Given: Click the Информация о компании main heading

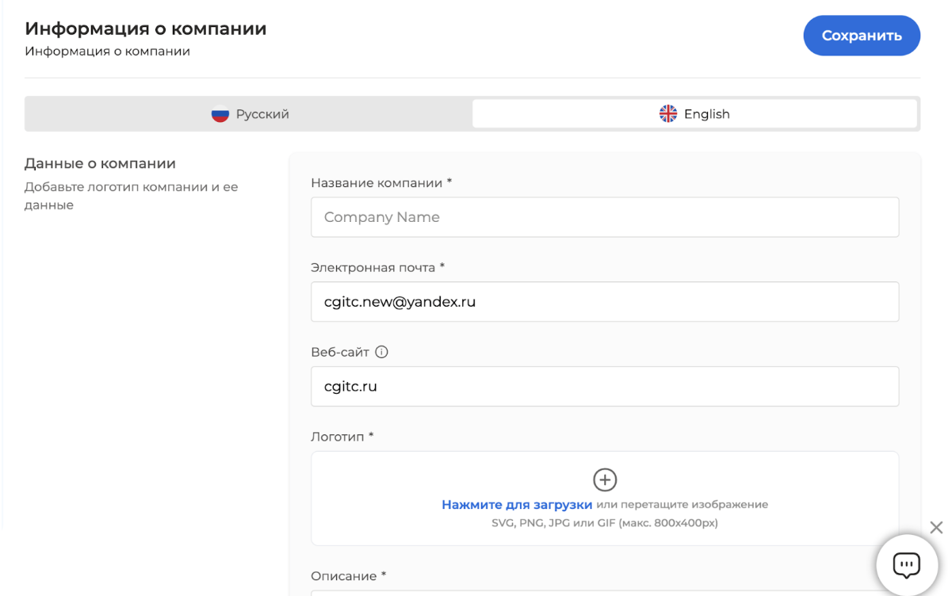Looking at the screenshot, I should point(146,29).
